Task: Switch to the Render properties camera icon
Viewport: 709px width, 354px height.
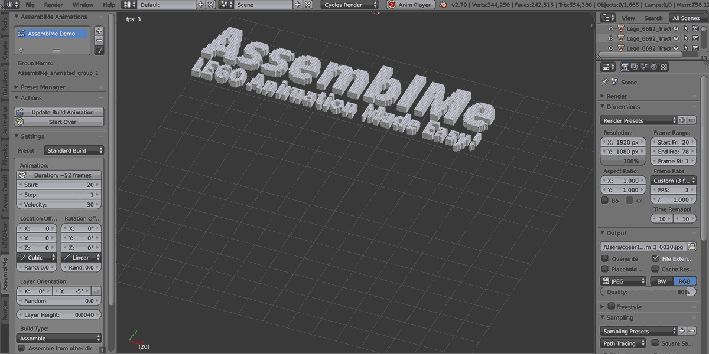Action: (625, 67)
